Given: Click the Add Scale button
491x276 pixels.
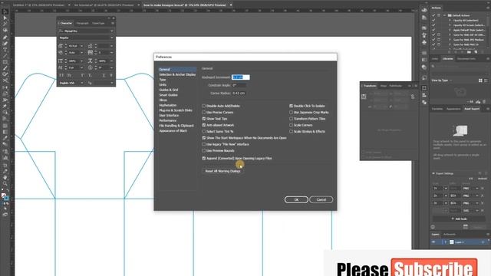Looking at the screenshot, I should point(459,219).
